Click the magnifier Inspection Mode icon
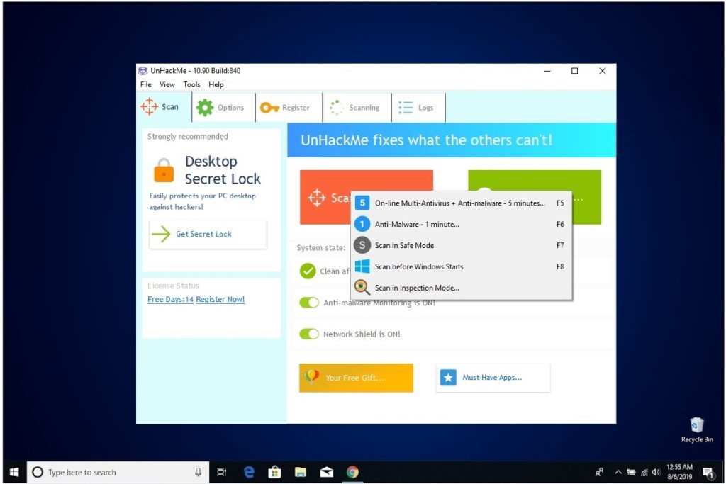Screen dimensions: 726x484 (362, 288)
